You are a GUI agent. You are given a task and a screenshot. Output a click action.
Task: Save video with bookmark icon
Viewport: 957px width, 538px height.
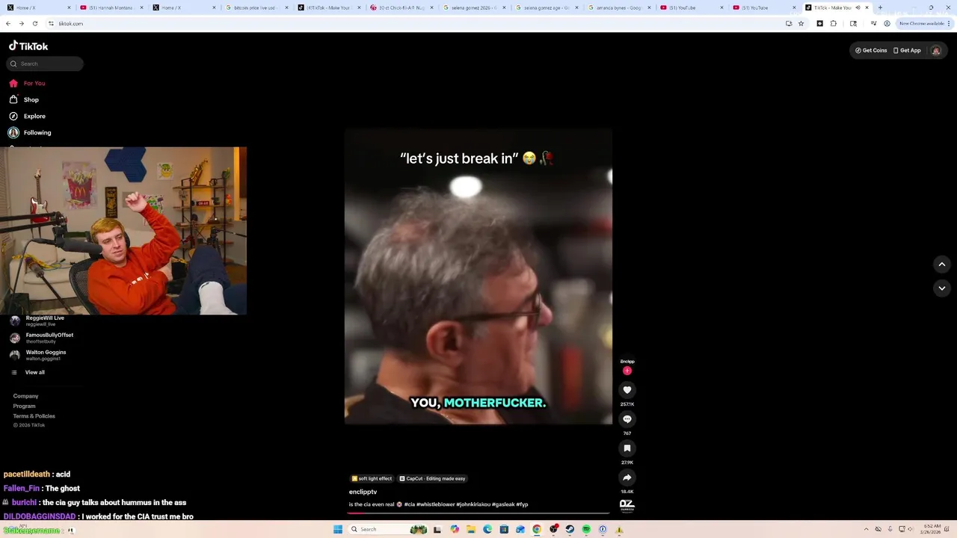(x=627, y=448)
